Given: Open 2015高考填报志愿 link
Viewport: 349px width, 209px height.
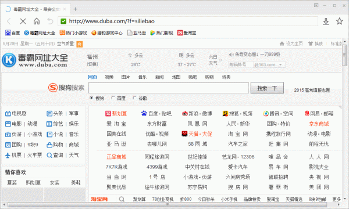Looking at the screenshot, I should click(x=312, y=90).
